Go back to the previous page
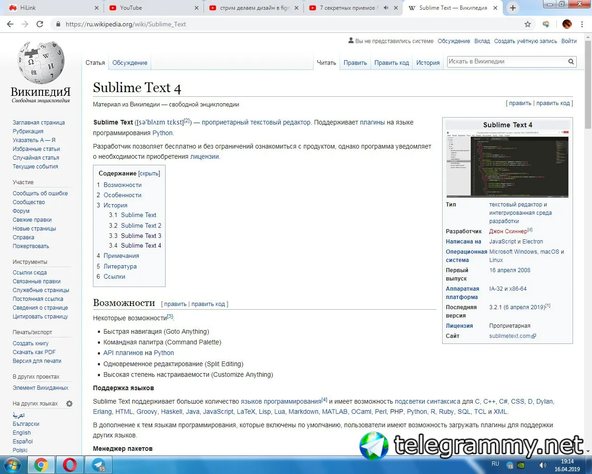The height and width of the screenshot is (474, 592). pyautogui.click(x=10, y=24)
